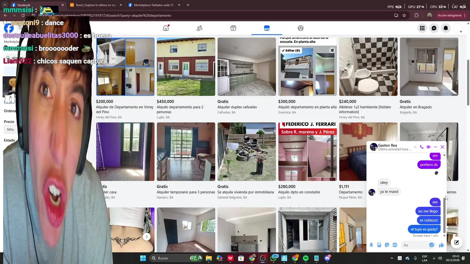Click the browser address bar URL

point(105,15)
